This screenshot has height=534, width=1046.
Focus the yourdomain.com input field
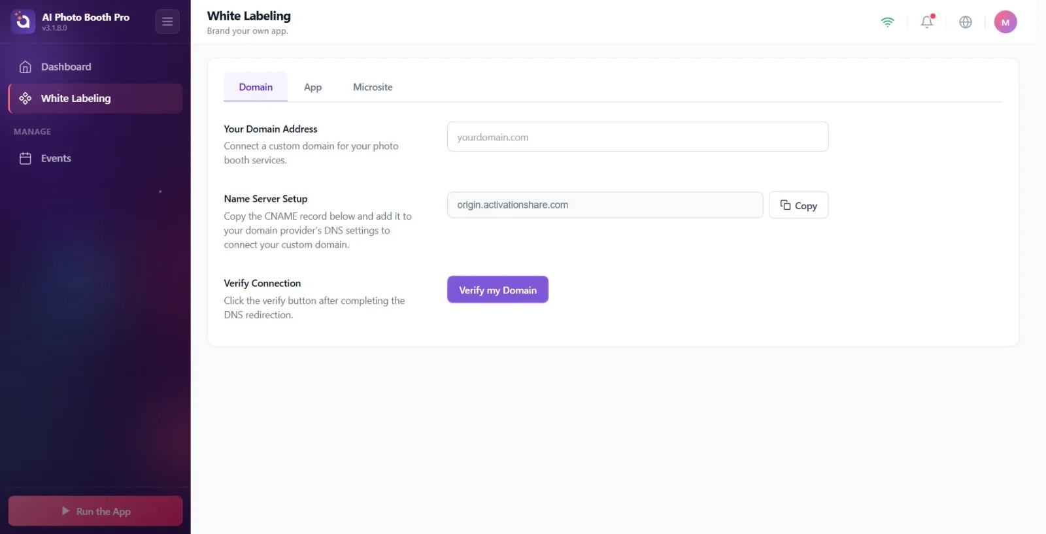pyautogui.click(x=637, y=137)
